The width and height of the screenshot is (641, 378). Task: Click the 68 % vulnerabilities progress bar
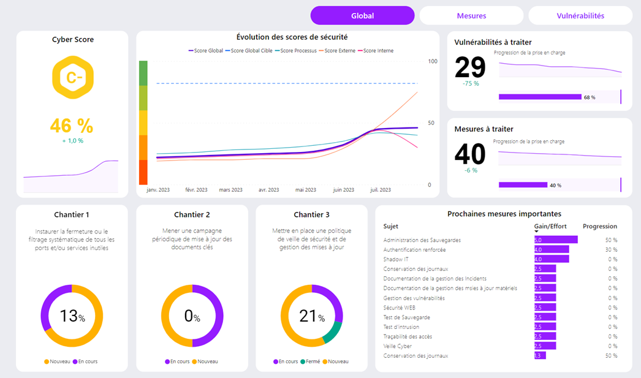(x=540, y=97)
